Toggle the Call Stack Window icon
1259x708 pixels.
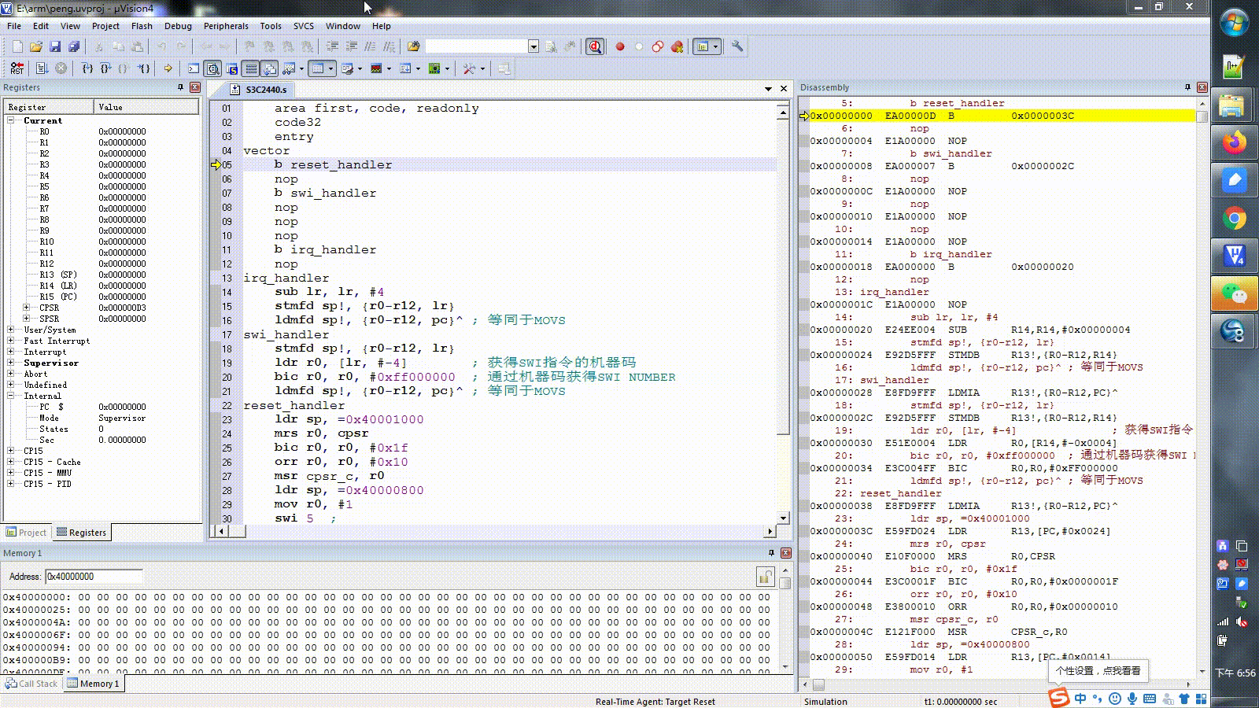coord(269,68)
